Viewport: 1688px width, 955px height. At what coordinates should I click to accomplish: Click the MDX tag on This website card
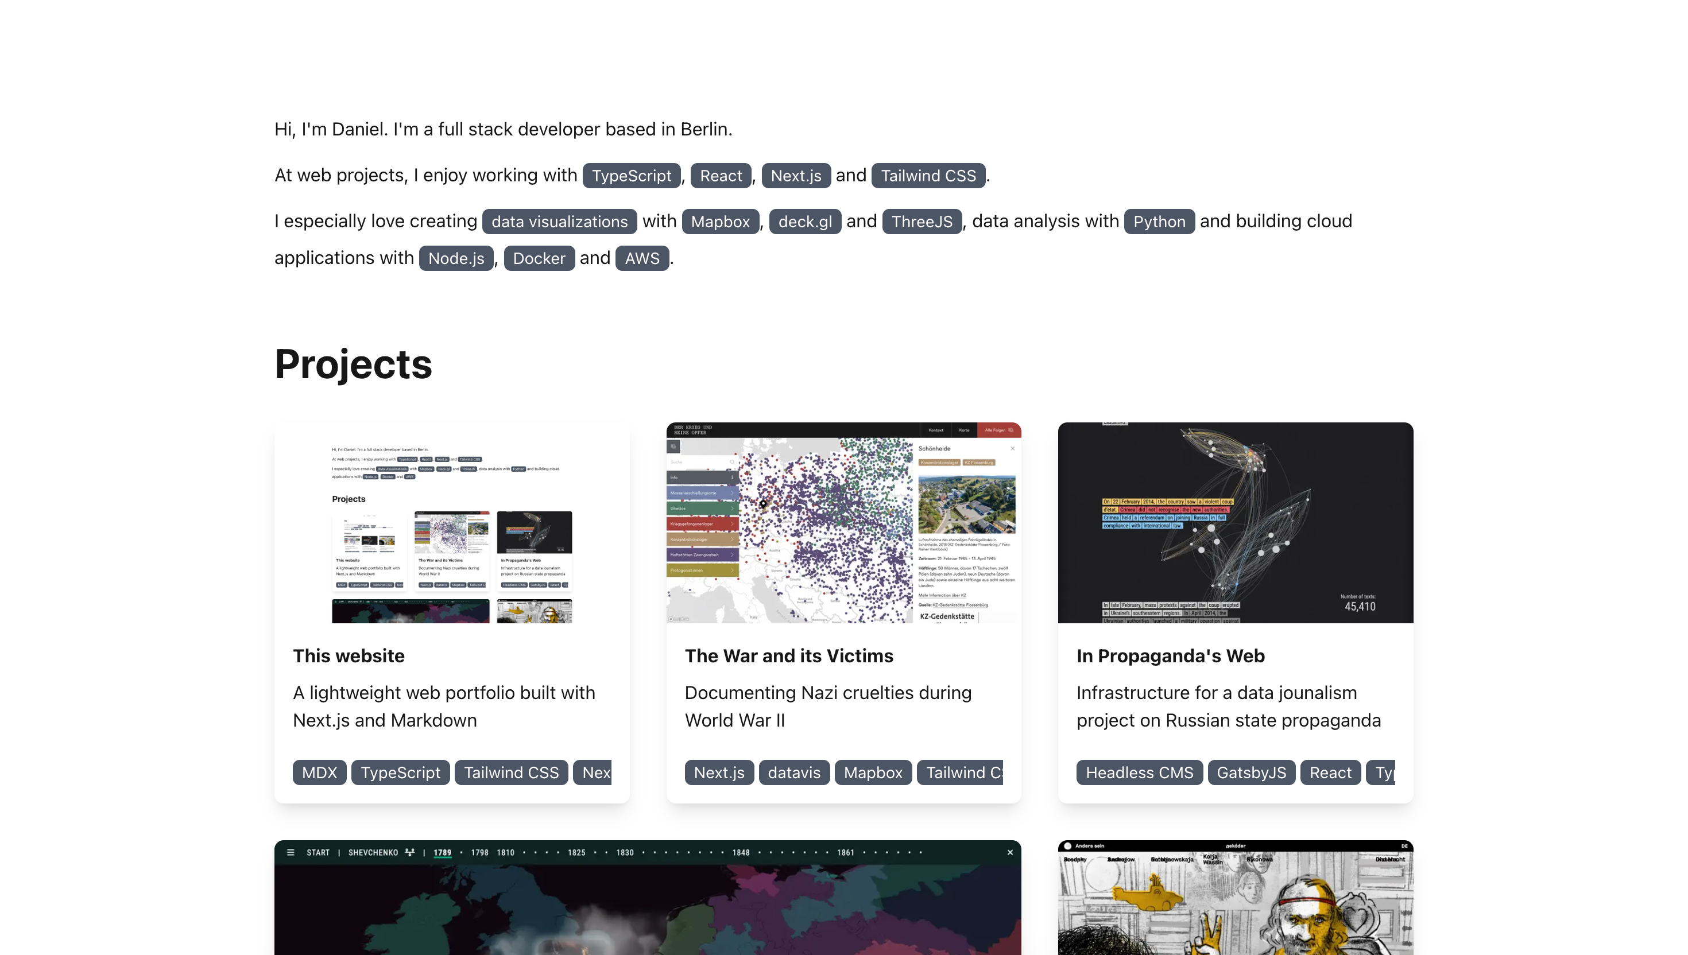pyautogui.click(x=319, y=772)
